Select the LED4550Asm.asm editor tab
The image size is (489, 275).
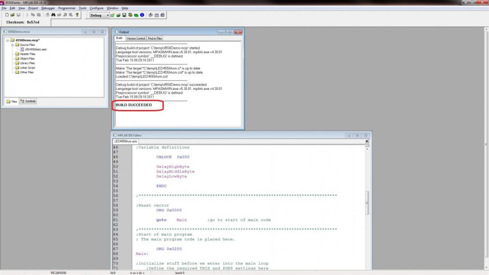(126, 141)
